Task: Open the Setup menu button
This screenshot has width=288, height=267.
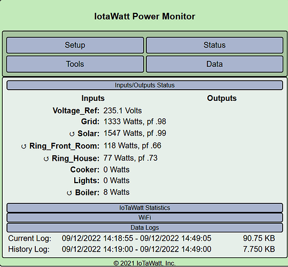Action: pyautogui.click(x=75, y=45)
